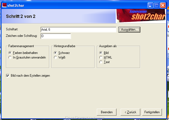Viewport: 169px width, 120px height.
Task: Click the Schriftart: label
Action: [12, 29]
